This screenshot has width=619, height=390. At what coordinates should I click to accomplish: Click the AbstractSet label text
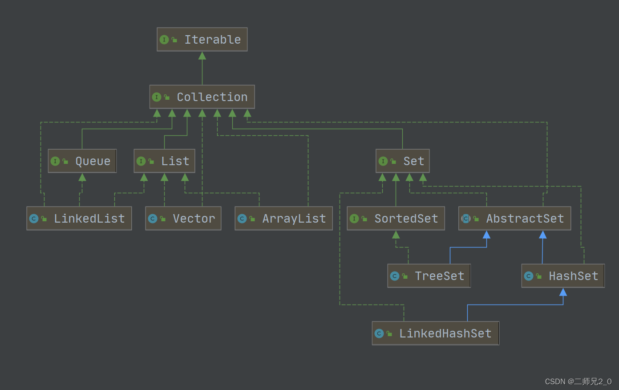coord(525,219)
